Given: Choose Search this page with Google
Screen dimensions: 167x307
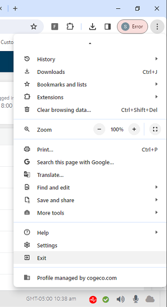Looking at the screenshot, I should click(90, 162).
